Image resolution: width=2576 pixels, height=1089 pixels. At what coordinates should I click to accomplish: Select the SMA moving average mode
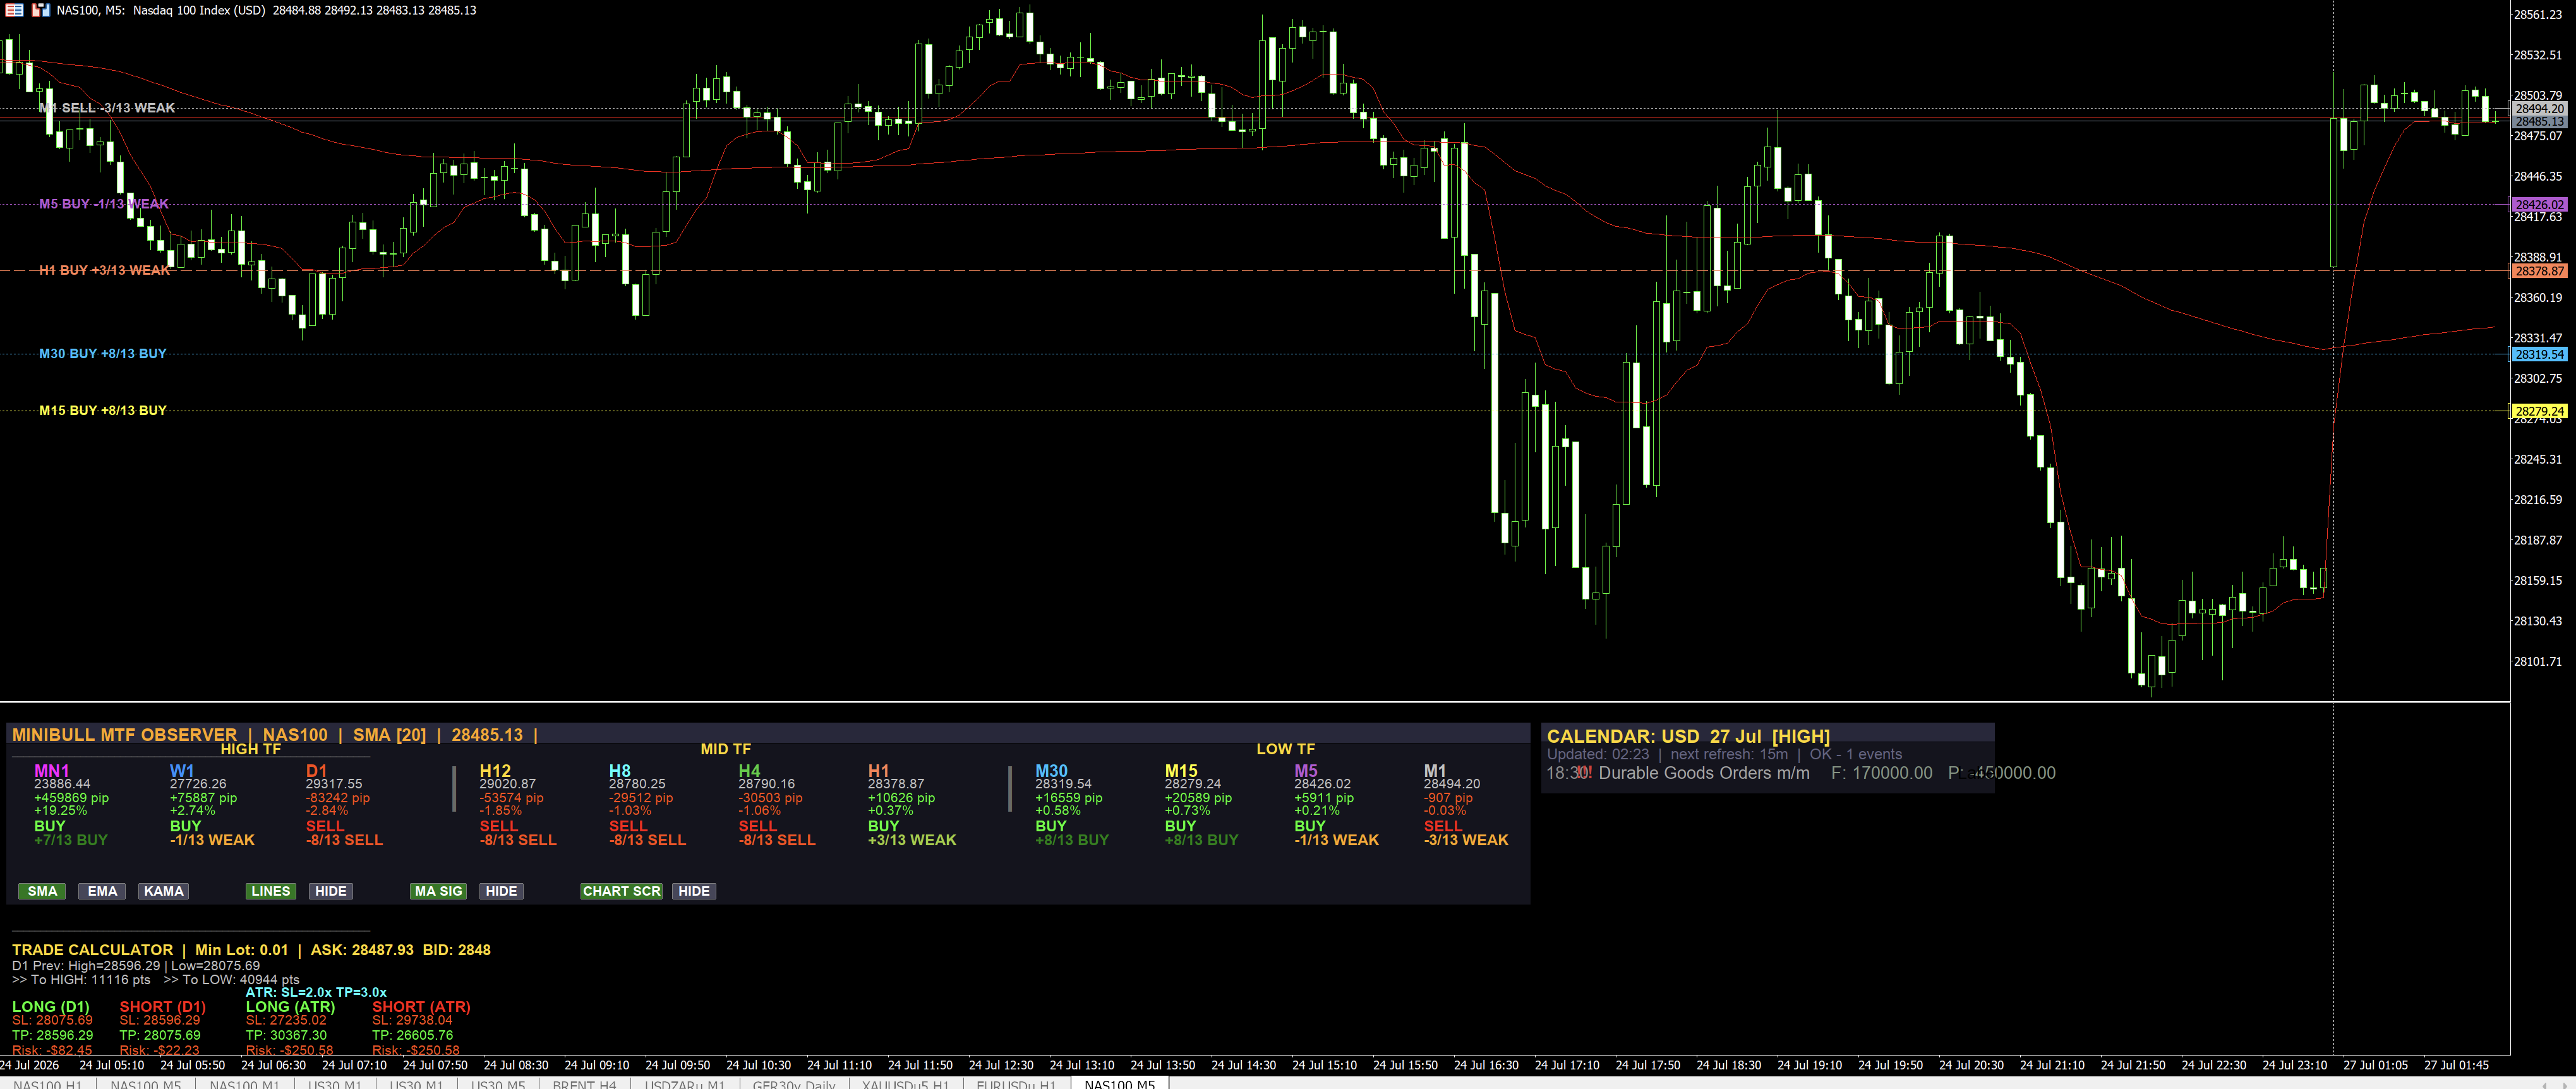42,891
